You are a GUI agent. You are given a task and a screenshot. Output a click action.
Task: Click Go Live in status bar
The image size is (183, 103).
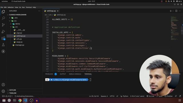(x=150, y=96)
